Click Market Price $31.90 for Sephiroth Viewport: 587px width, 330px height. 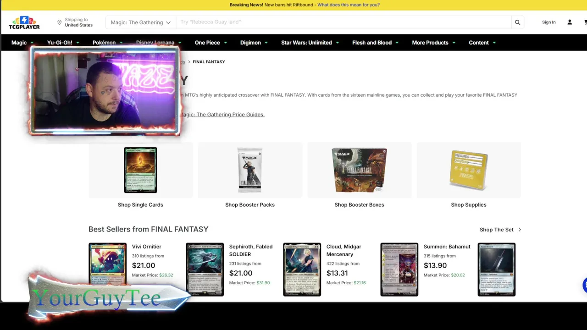(x=249, y=283)
